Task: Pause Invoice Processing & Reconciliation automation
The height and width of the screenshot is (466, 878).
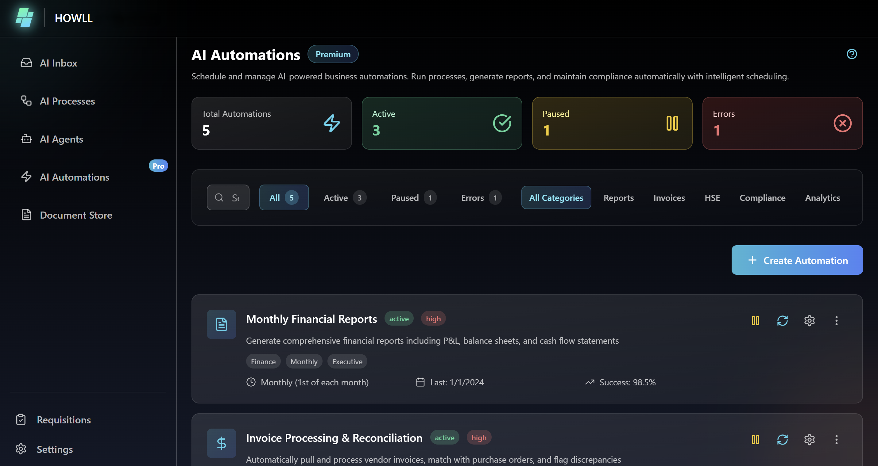Action: click(755, 439)
